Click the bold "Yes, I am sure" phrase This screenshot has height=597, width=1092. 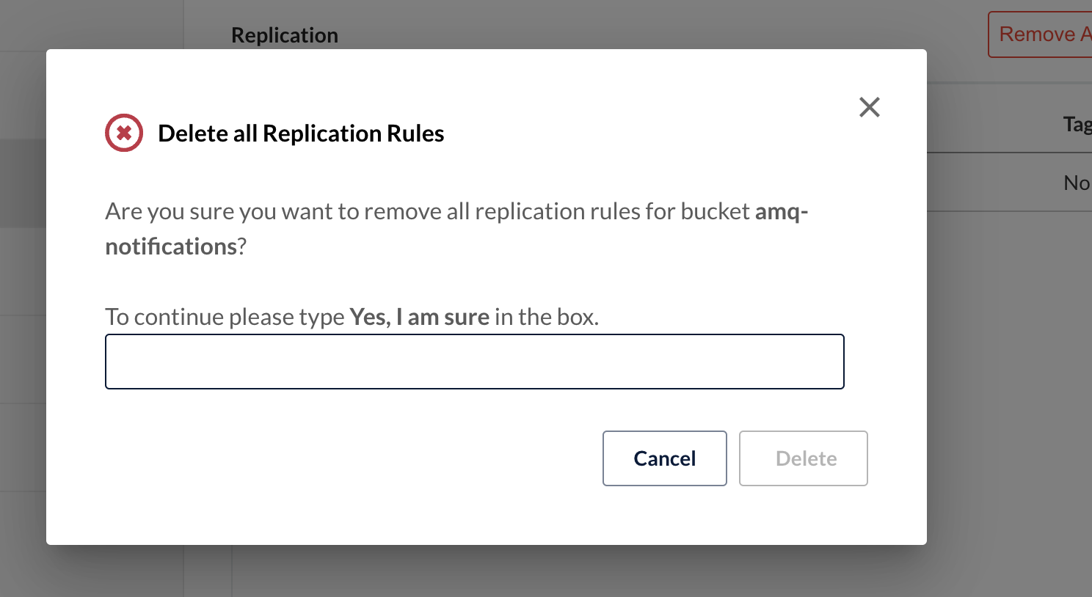pyautogui.click(x=420, y=317)
